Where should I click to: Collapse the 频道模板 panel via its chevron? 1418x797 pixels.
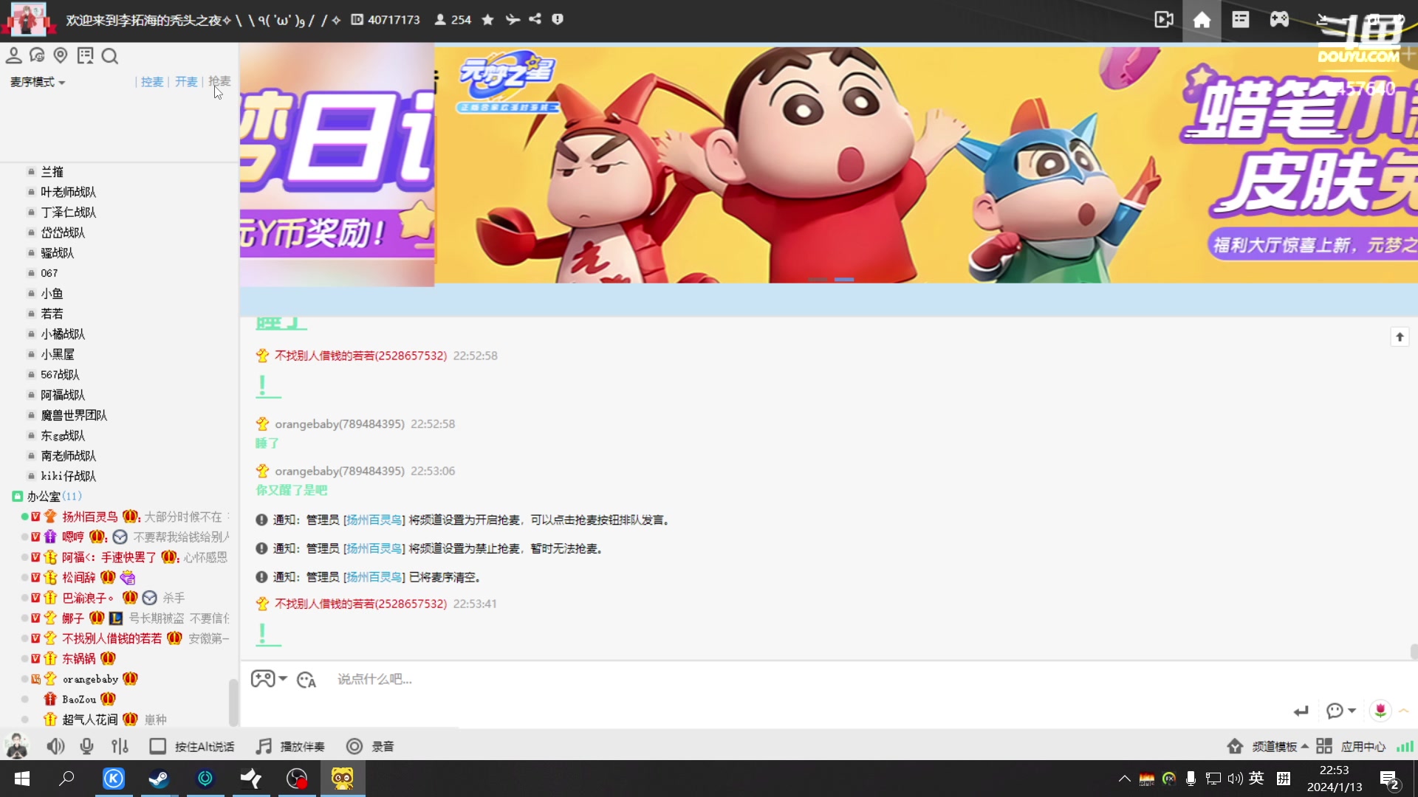coord(1304,746)
